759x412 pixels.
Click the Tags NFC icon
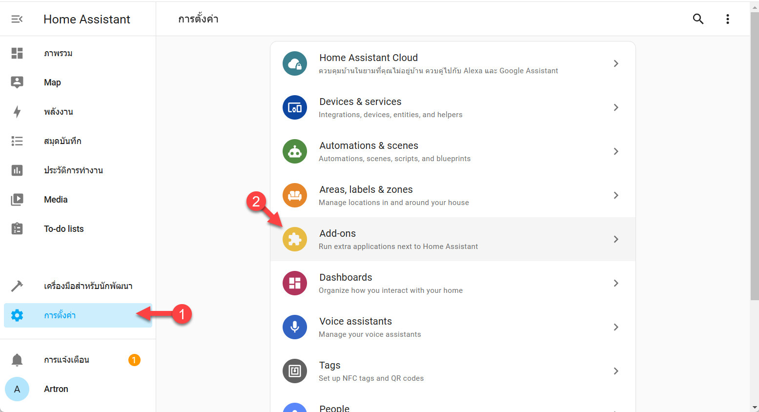point(295,371)
